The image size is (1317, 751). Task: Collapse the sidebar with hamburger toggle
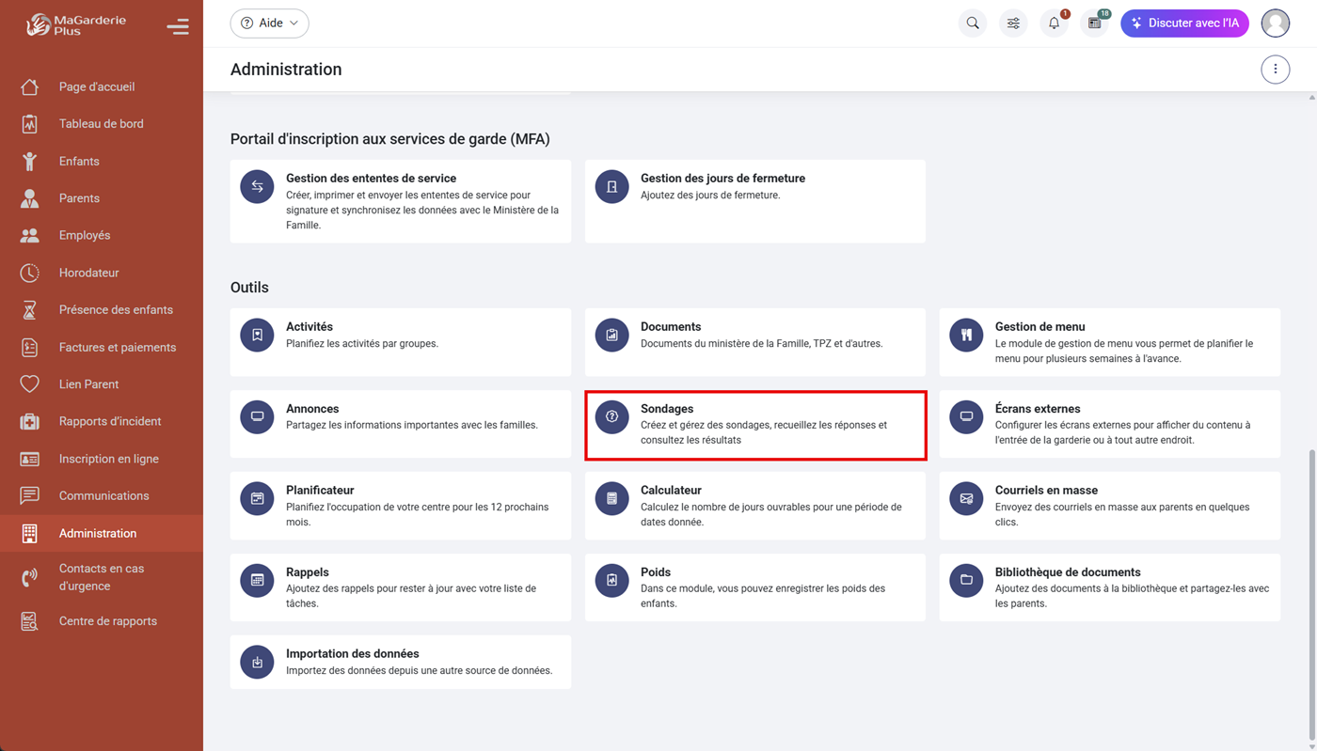click(x=178, y=27)
